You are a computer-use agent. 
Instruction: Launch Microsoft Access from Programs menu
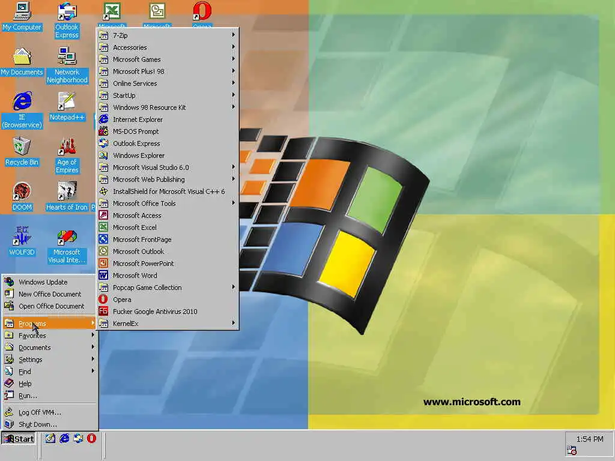coord(168,215)
